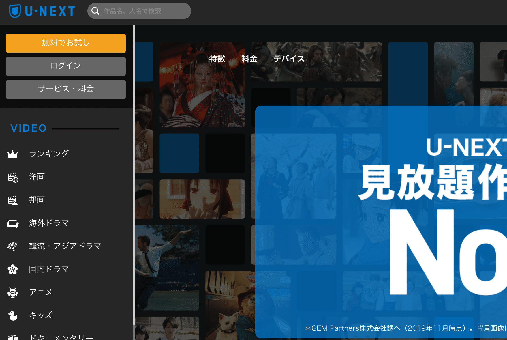
Task: Click the dancing man movie thumbnail
Action: coord(167,268)
